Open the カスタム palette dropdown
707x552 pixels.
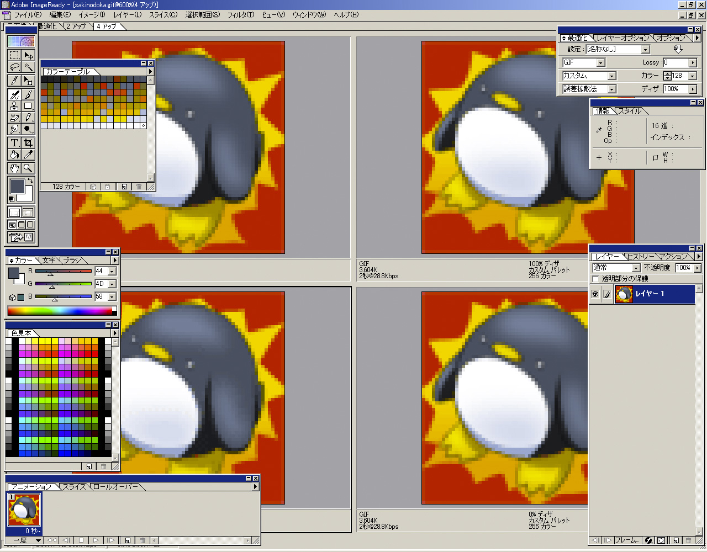612,76
